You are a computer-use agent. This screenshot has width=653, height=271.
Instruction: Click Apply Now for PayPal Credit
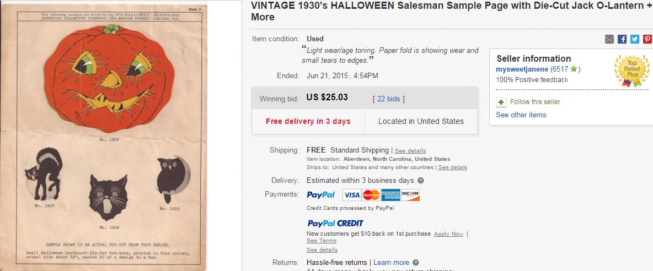(x=448, y=234)
